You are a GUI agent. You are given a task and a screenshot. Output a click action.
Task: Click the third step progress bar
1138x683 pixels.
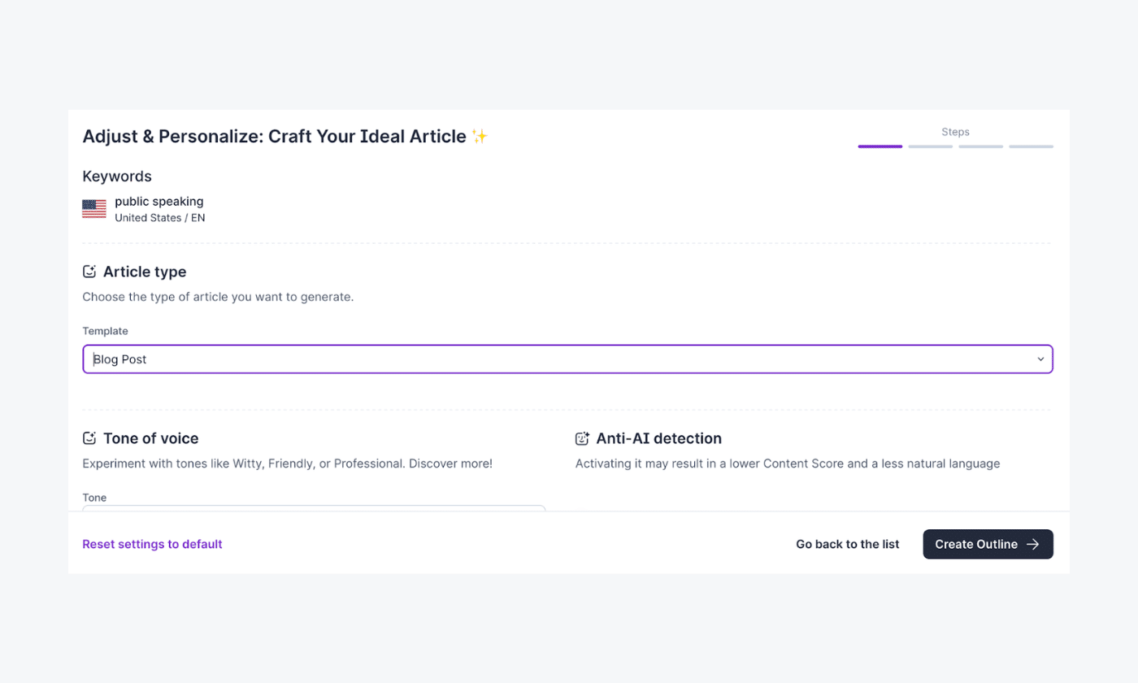981,146
